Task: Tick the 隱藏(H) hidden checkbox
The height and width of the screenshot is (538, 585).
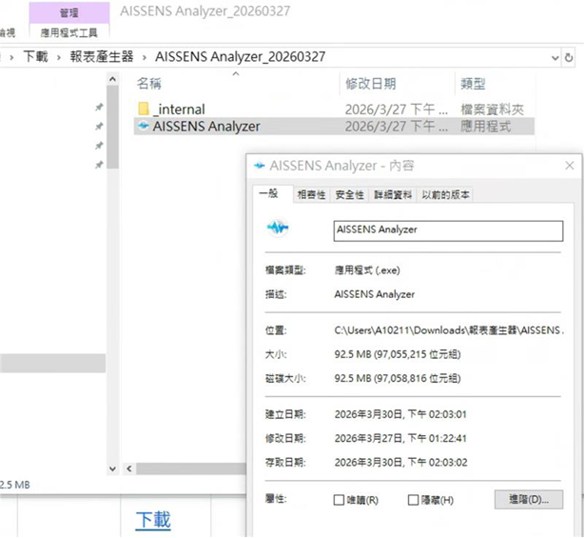Action: 413,500
